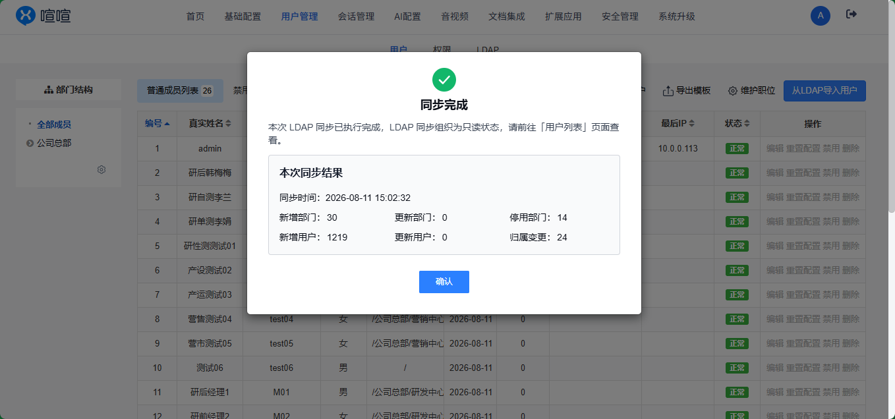Screen dimensions: 895x419
Task: Click the 导出模板 button
Action: coord(686,91)
